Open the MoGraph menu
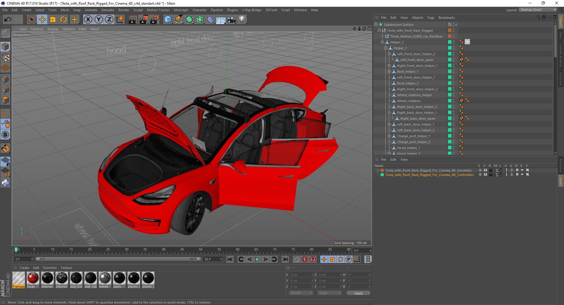The height and width of the screenshot is (305, 564). (x=181, y=10)
